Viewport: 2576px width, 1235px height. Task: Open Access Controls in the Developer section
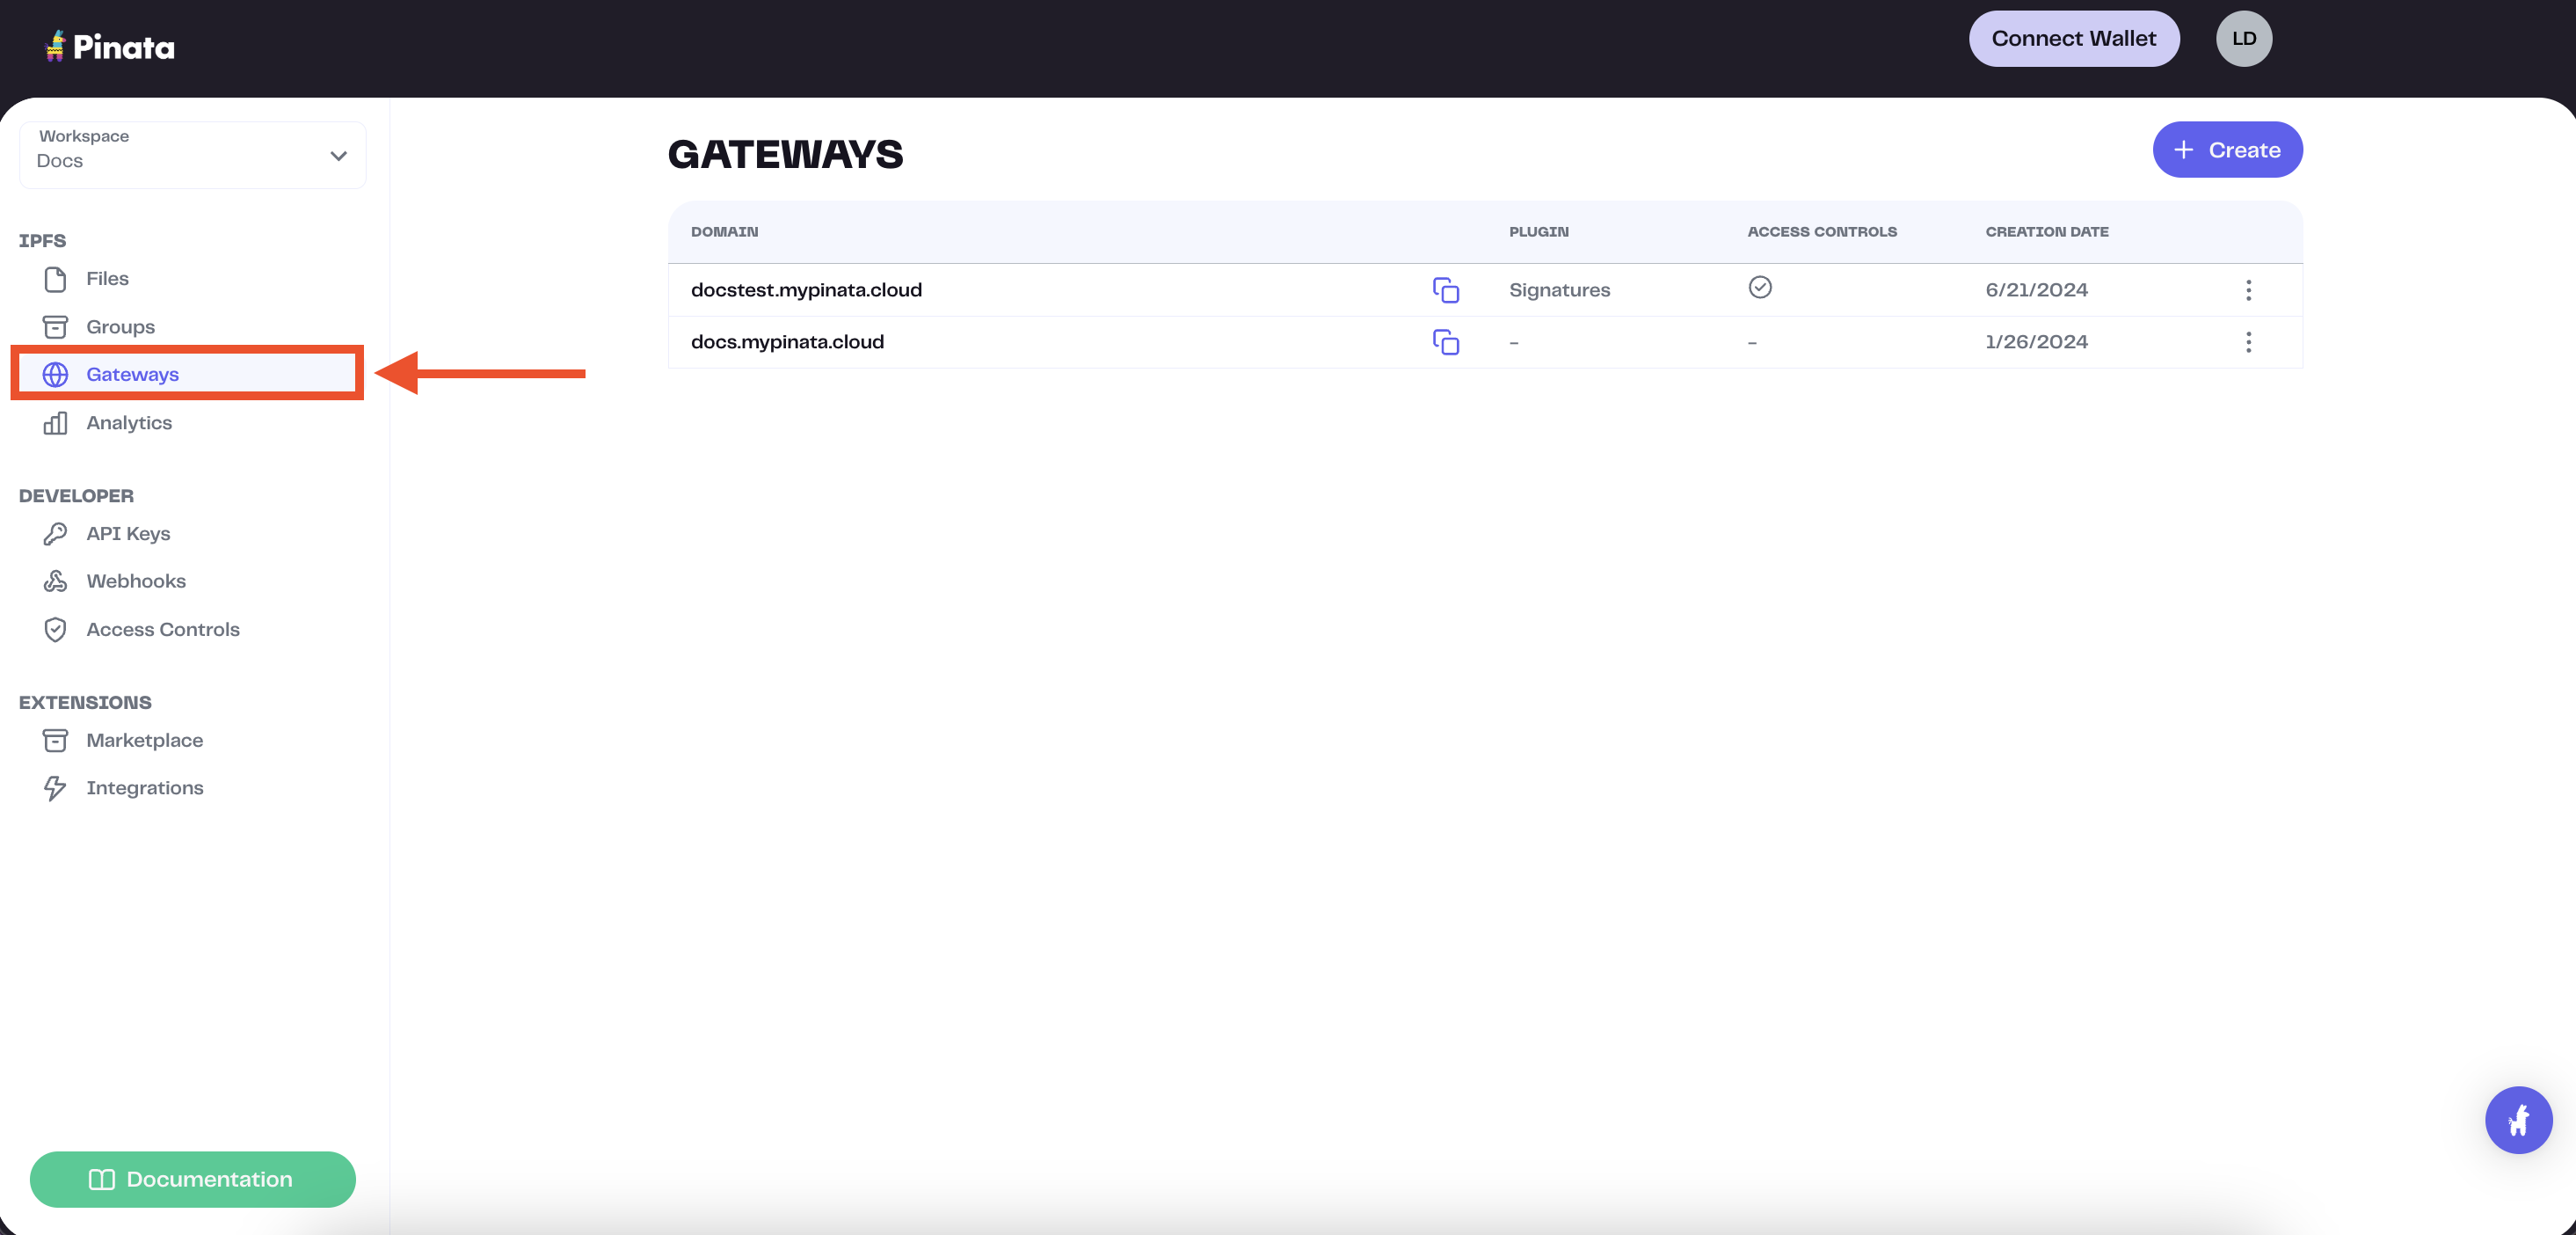(163, 630)
